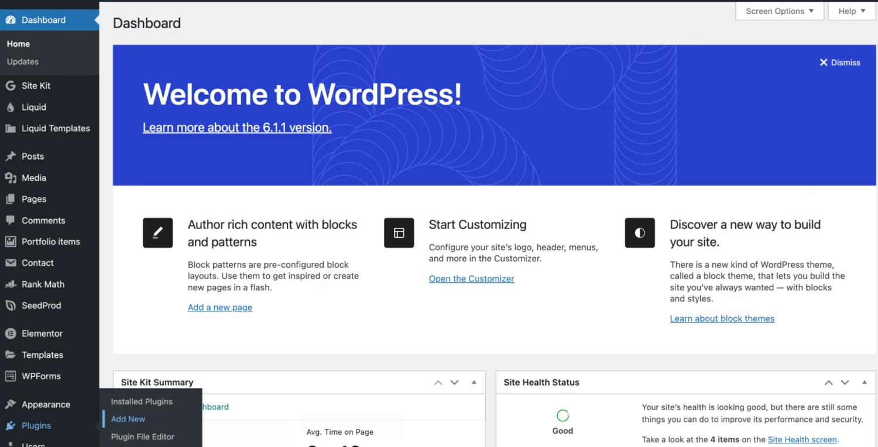Click the X icon next to Dismiss
Image resolution: width=878 pixels, height=447 pixels.
pos(824,63)
